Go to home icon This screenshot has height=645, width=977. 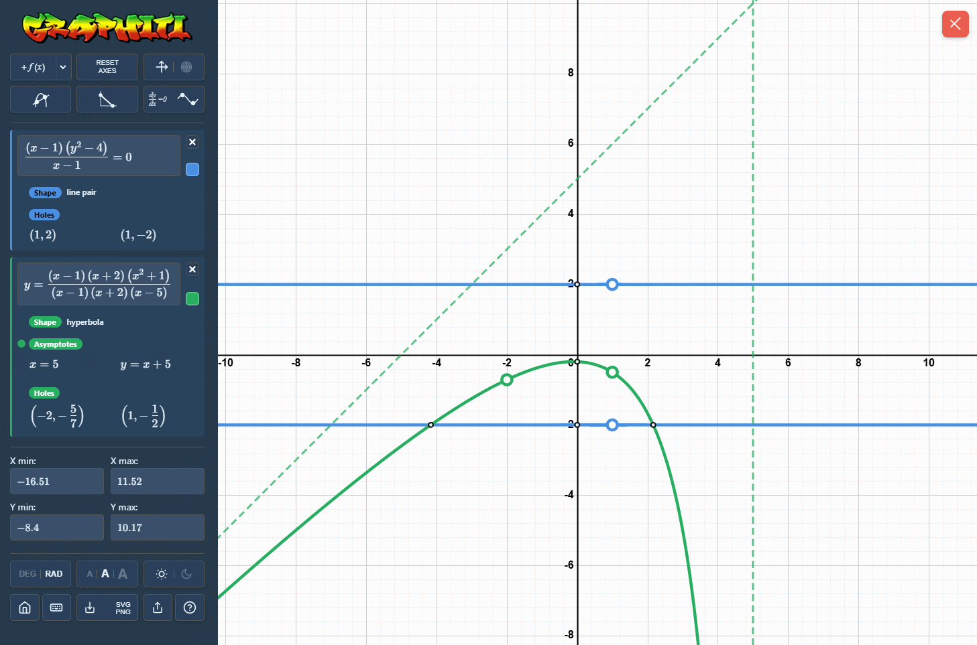[x=25, y=607]
